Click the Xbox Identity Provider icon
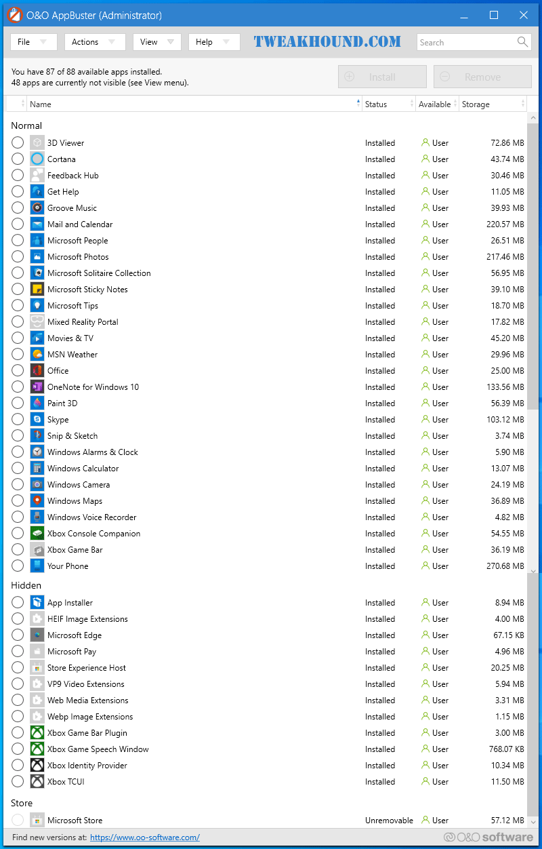The width and height of the screenshot is (542, 849). coord(37,766)
